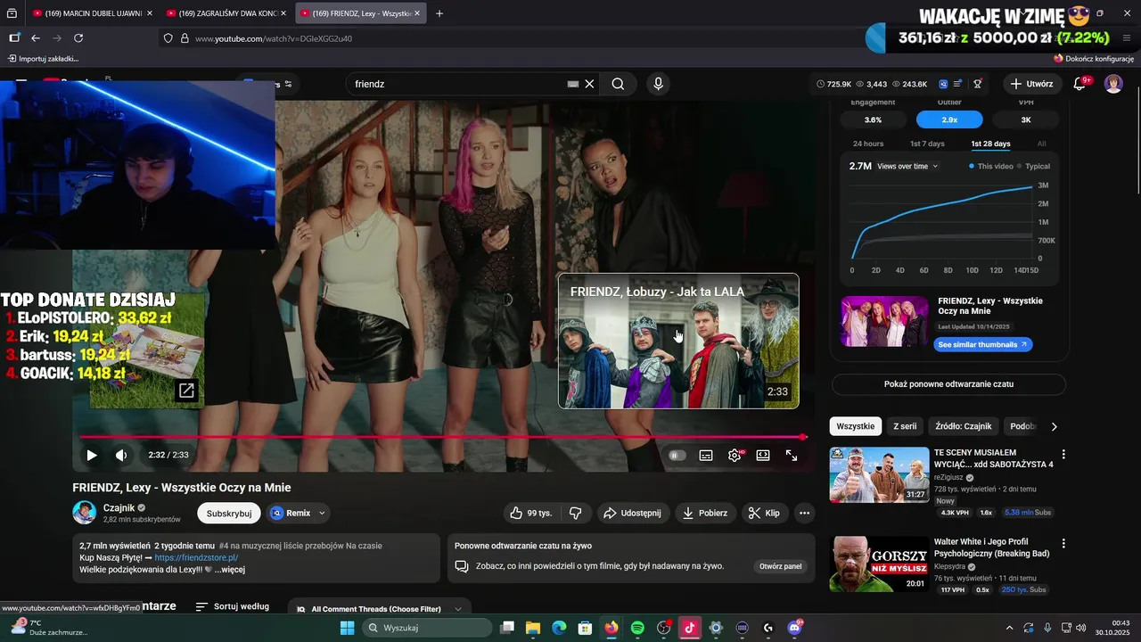Enter fullscreen with player expand icon

(792, 455)
